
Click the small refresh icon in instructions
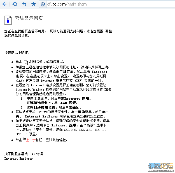click(26, 63)
